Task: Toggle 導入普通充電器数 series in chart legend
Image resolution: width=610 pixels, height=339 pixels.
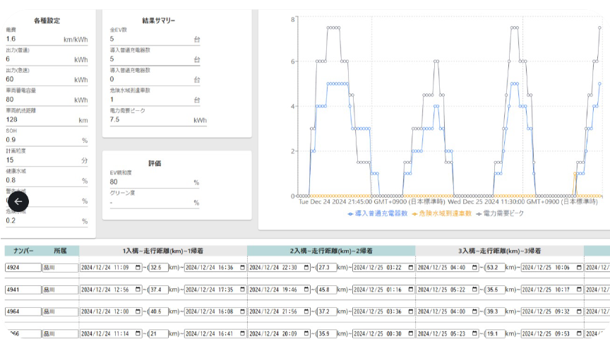Action: point(378,213)
